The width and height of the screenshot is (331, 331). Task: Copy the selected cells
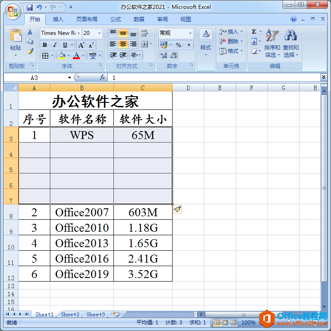click(30, 41)
